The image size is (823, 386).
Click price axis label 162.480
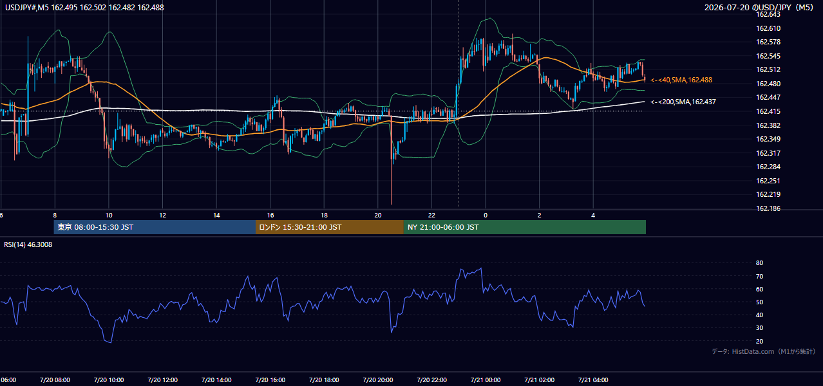(x=768, y=84)
